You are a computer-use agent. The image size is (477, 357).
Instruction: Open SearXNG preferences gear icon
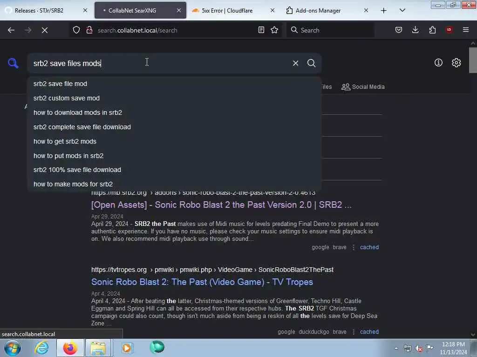click(x=456, y=63)
